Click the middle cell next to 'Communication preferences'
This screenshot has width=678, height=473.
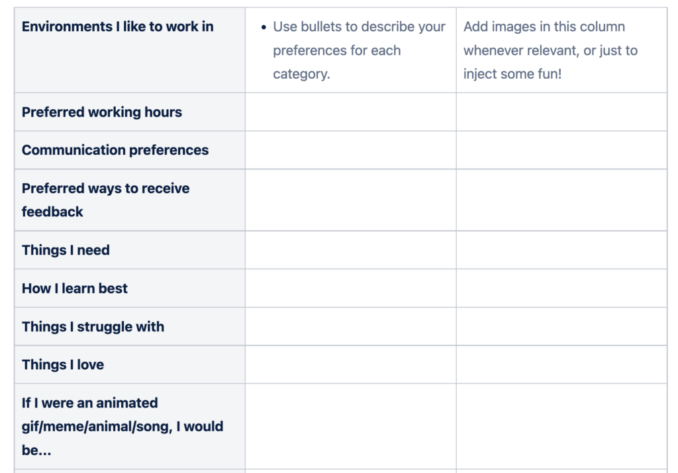coord(350,150)
